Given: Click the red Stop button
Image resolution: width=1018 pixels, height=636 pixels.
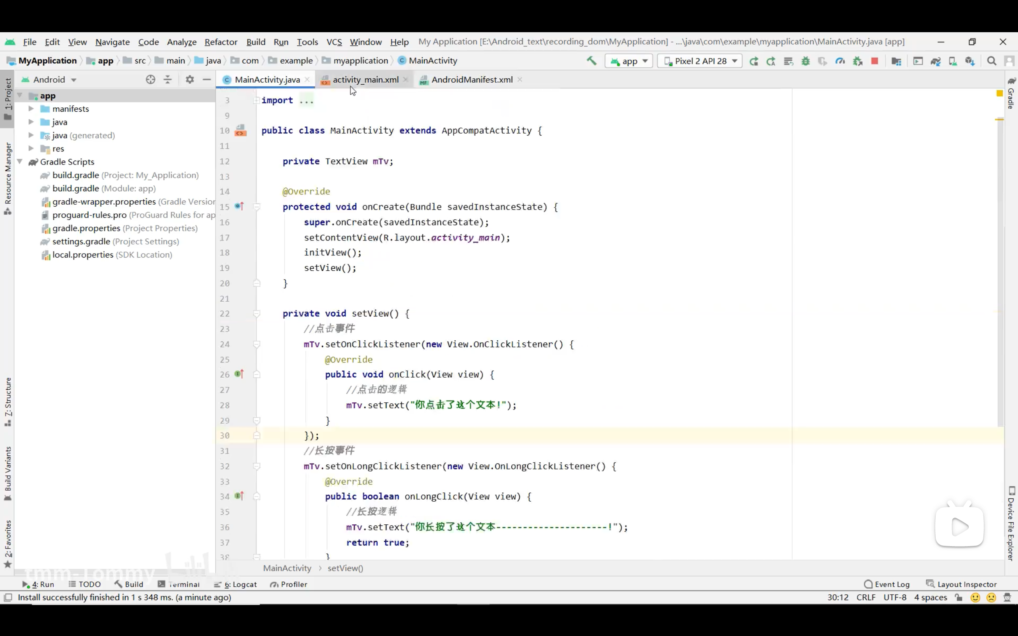Looking at the screenshot, I should coord(874,61).
